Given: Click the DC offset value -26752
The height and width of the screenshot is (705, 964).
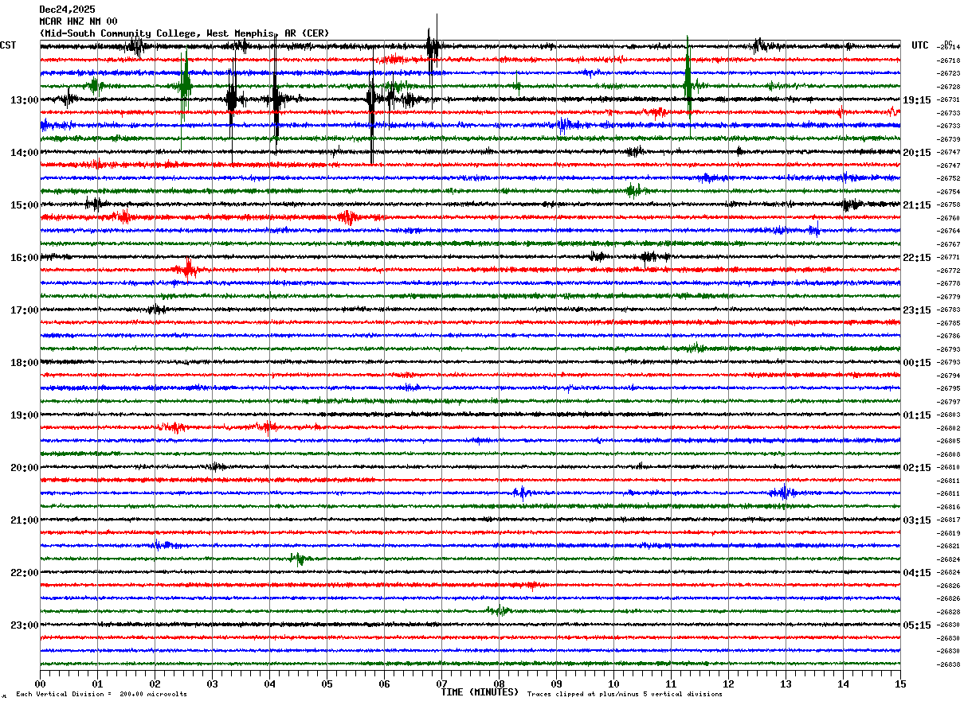Looking at the screenshot, I should coord(949,178).
